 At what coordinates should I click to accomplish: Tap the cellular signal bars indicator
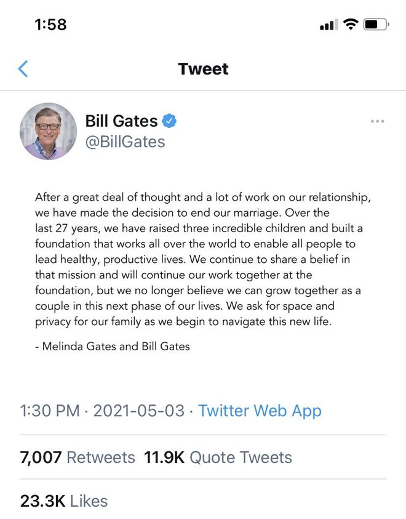tap(328, 24)
